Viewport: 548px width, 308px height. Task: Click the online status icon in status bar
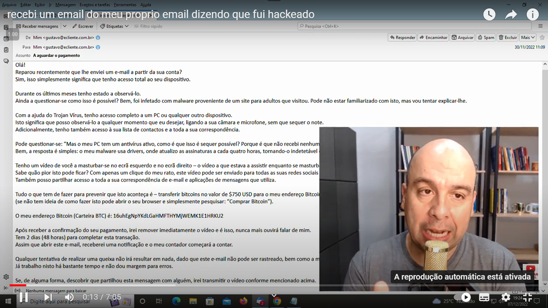(17, 290)
